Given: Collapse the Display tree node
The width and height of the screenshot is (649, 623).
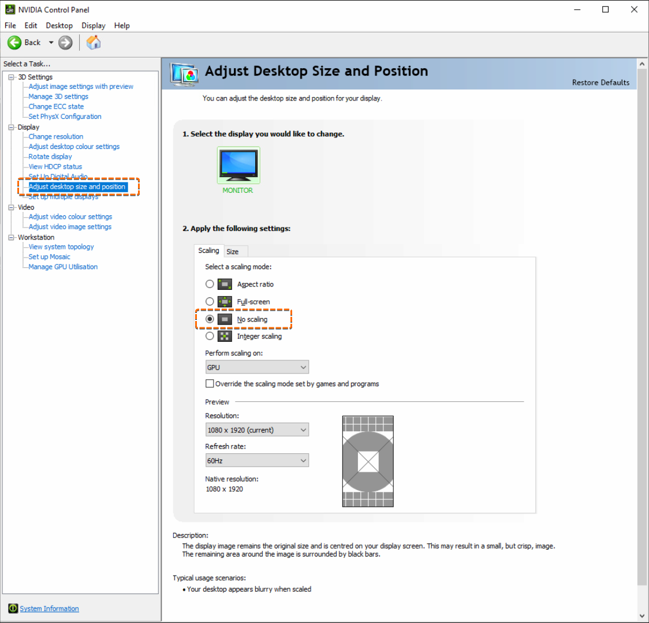Looking at the screenshot, I should tap(11, 127).
